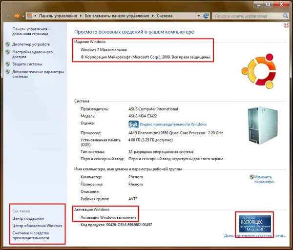The image size is (293, 250).
Task: Click the 4.00 ГБ installed memory value
Action: click(x=150, y=140)
